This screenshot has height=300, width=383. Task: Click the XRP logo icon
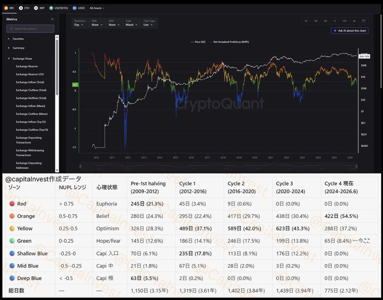(36, 8)
